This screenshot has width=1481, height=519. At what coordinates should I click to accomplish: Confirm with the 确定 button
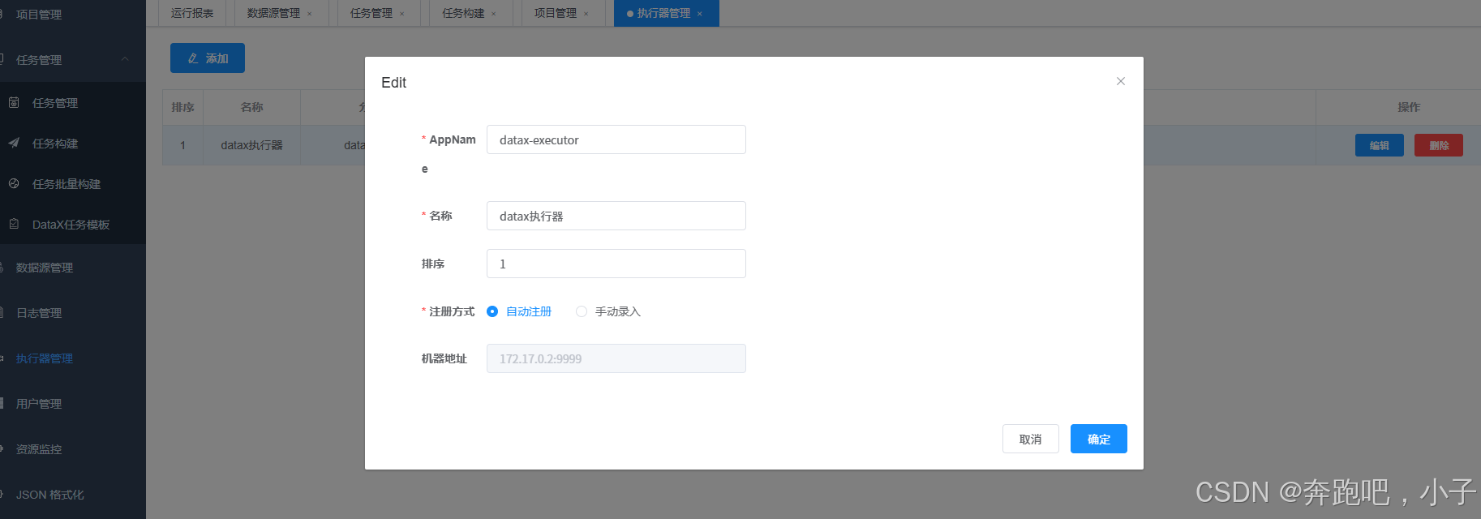point(1098,439)
